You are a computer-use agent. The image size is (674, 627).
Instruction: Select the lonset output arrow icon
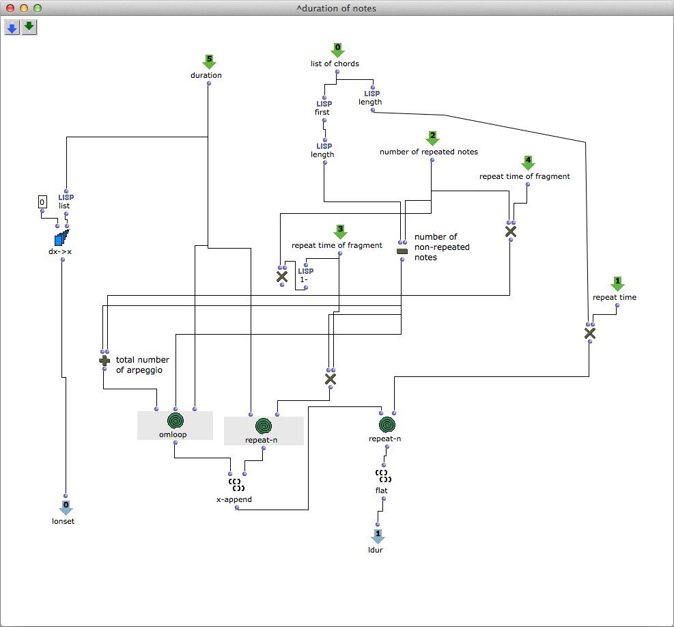pyautogui.click(x=66, y=507)
